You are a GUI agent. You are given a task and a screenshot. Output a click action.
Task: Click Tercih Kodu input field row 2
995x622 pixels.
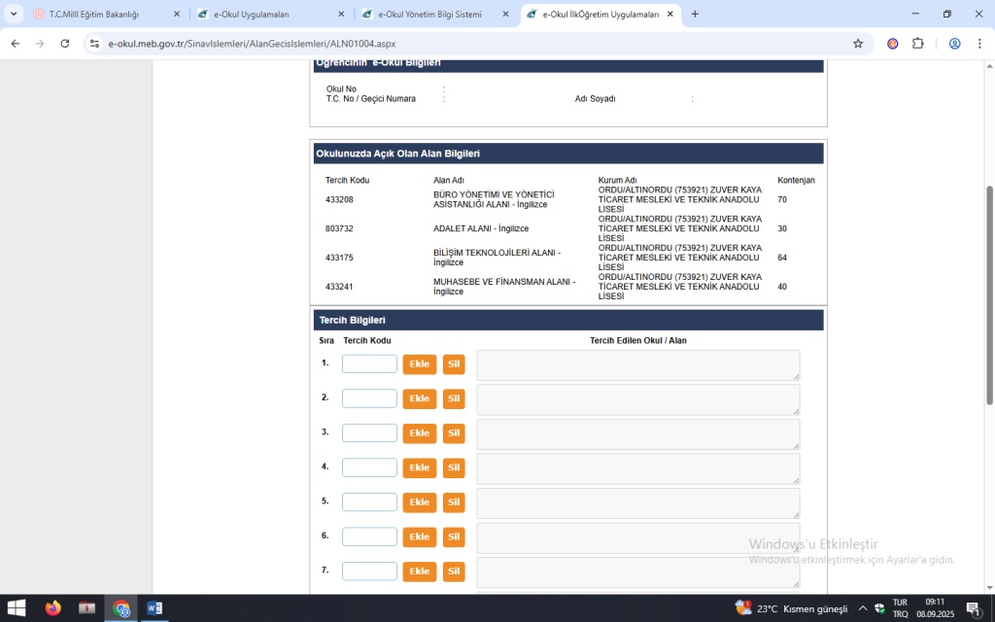[369, 398]
